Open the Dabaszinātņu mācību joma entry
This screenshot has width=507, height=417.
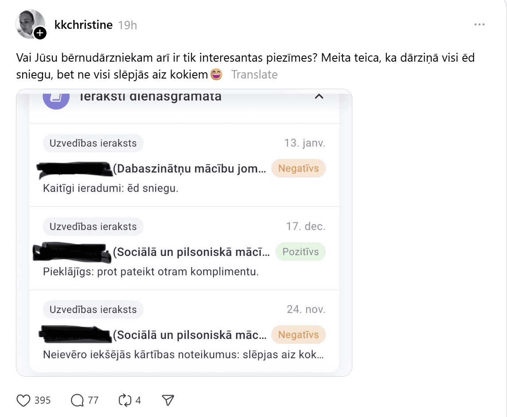190,169
